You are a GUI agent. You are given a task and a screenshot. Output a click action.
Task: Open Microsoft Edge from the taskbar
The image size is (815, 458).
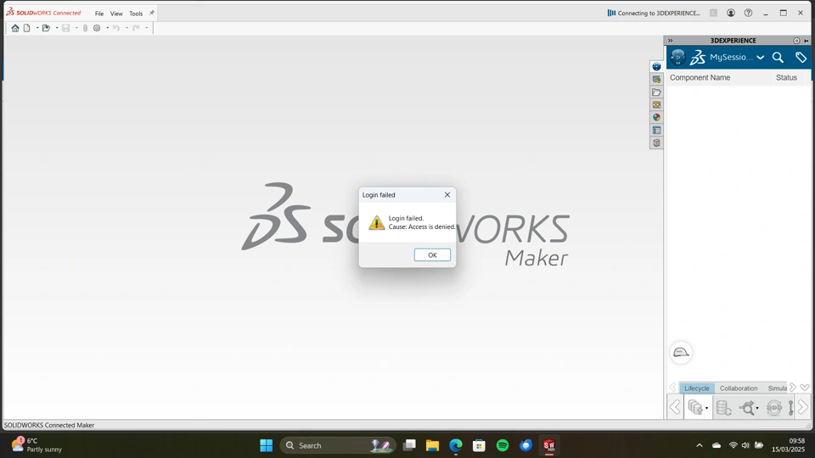coord(456,445)
